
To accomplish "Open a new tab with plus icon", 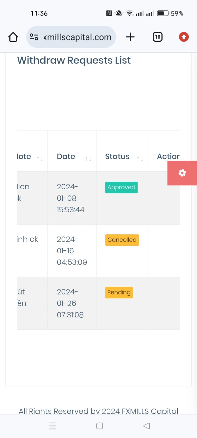I will pyautogui.click(x=130, y=37).
